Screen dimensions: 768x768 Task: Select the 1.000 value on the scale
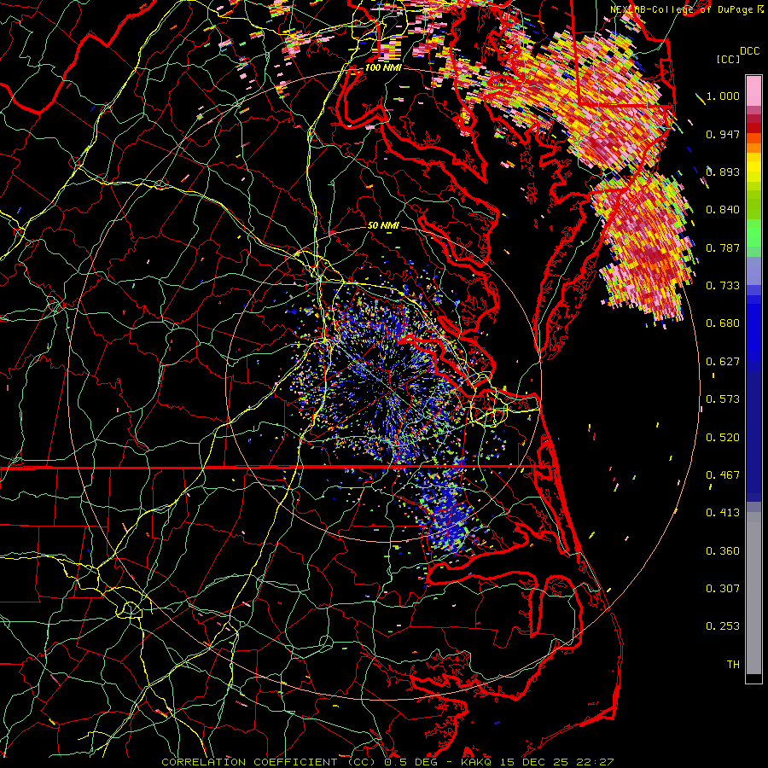click(723, 96)
